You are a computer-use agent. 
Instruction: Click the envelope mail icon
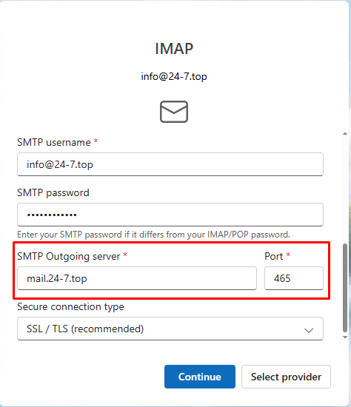pos(174,112)
